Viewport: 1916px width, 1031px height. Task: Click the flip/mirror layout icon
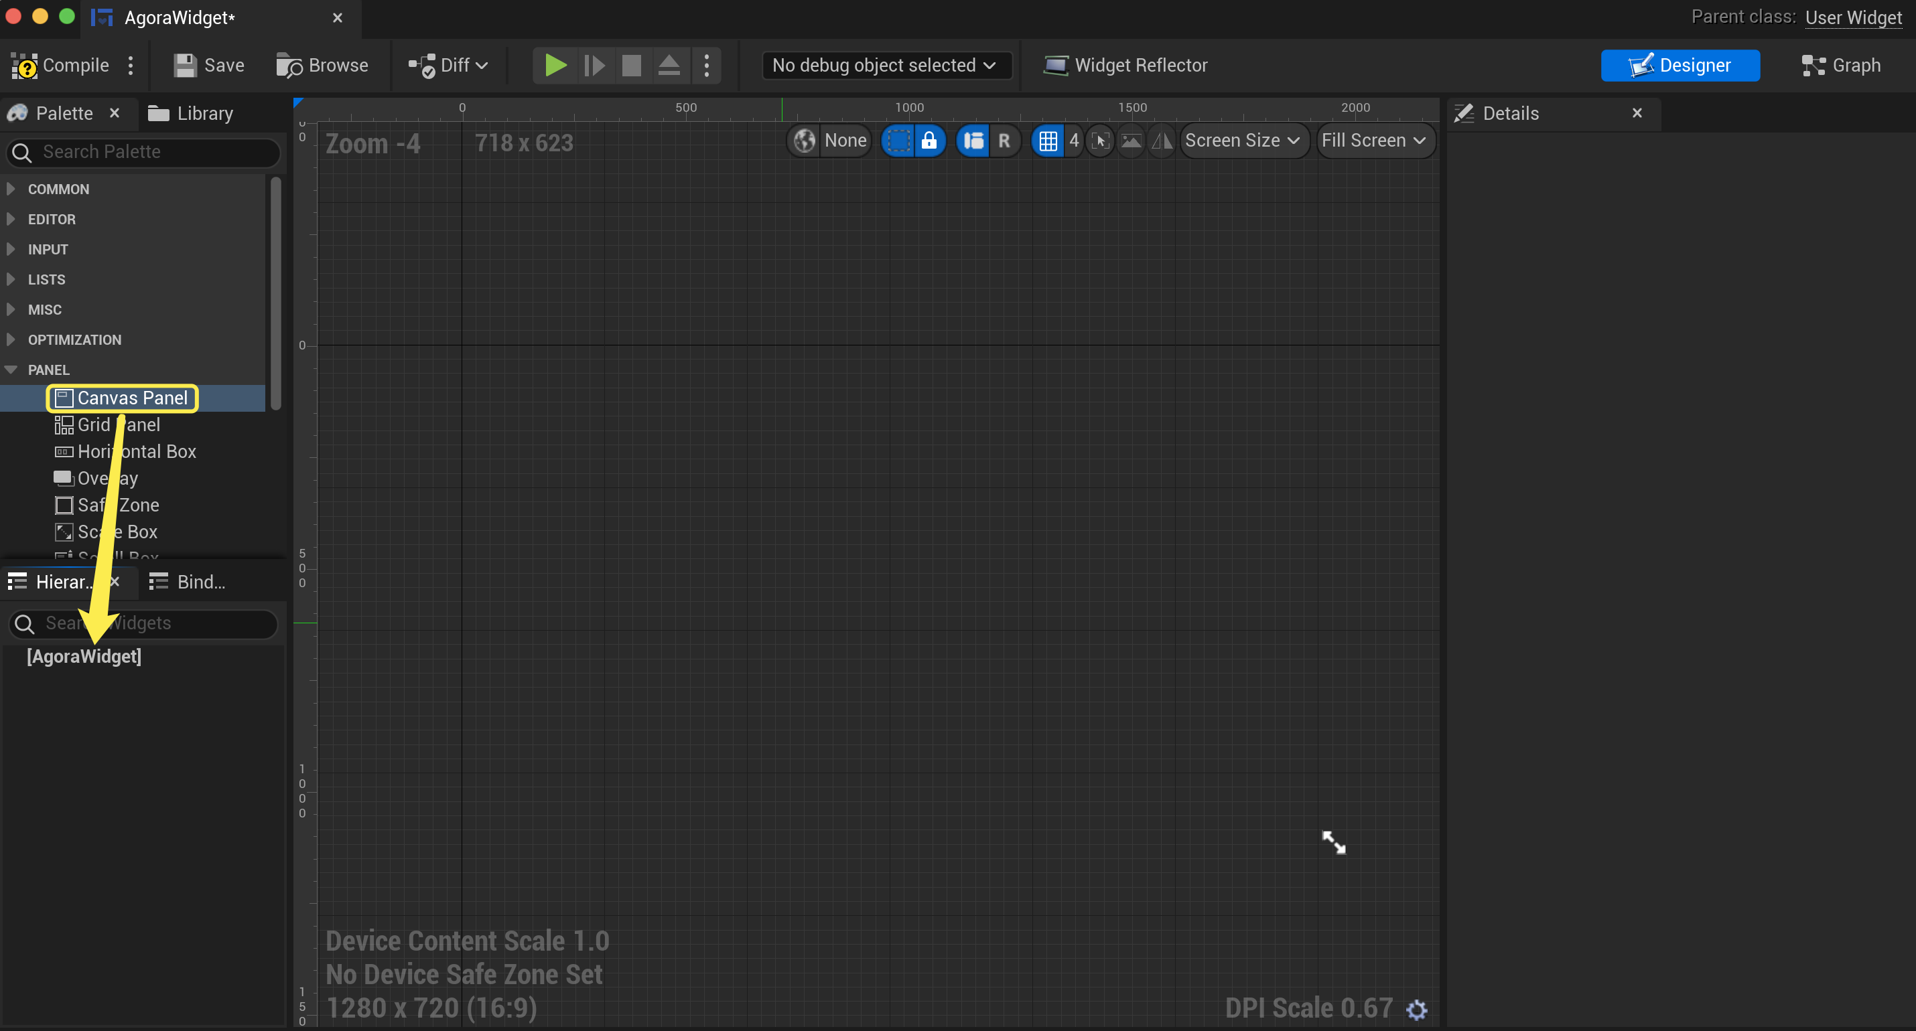[1161, 141]
